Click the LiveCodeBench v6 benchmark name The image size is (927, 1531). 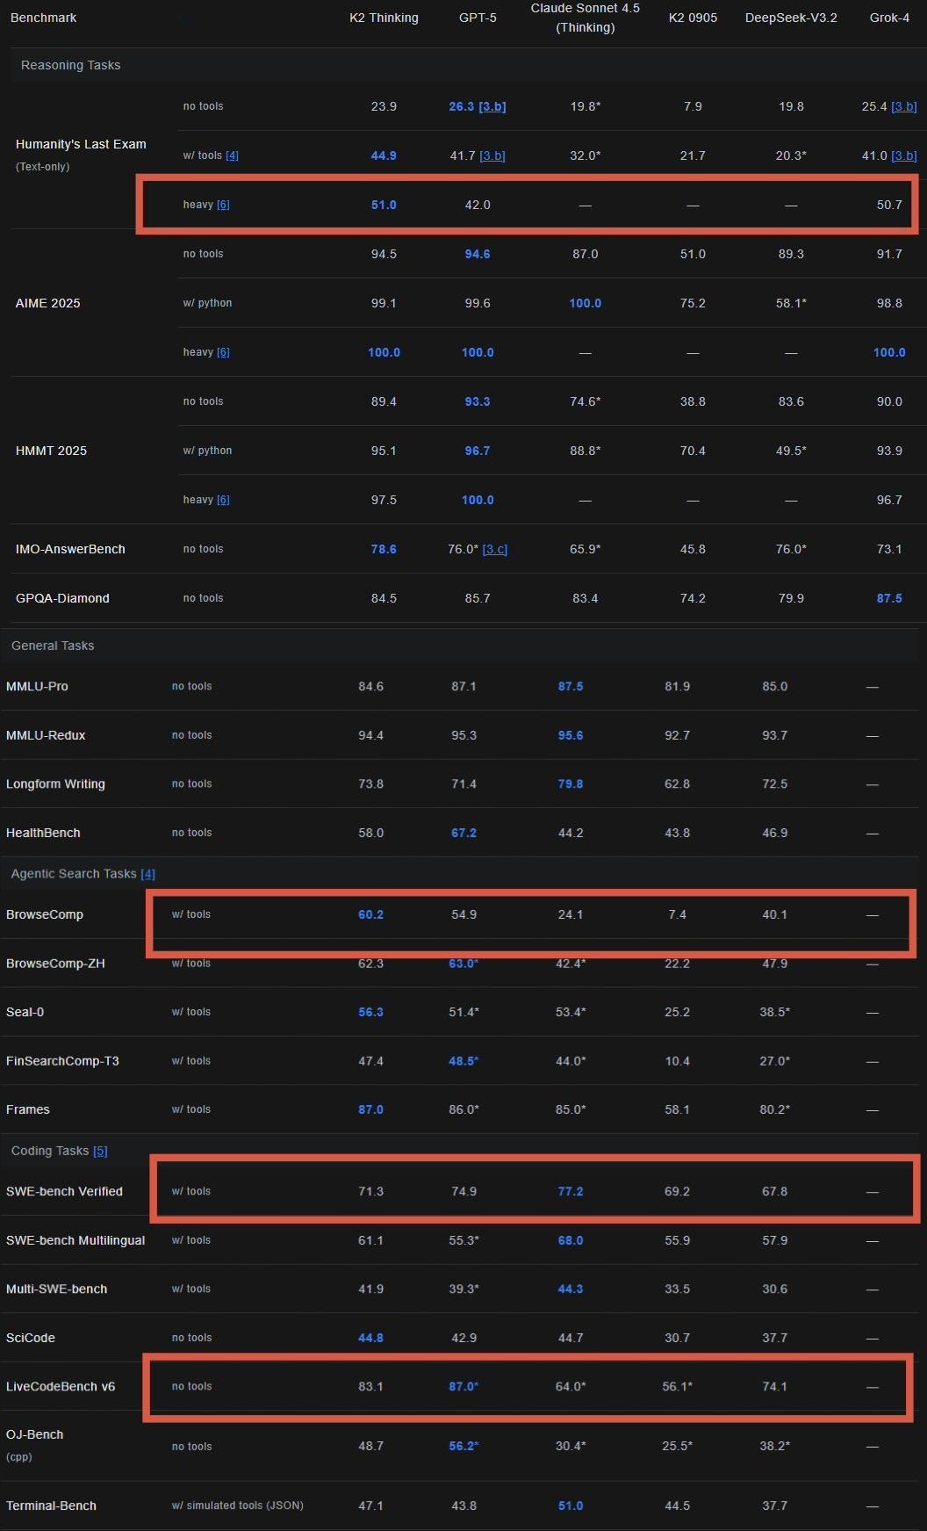point(61,1386)
